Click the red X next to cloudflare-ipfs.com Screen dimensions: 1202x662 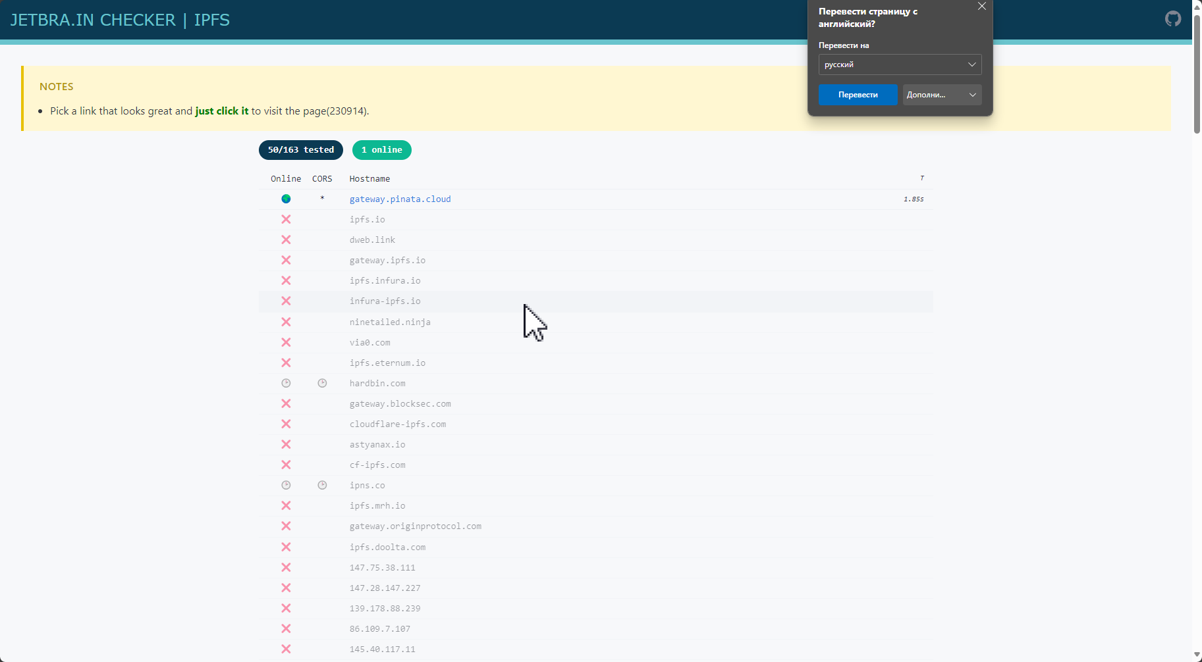pyautogui.click(x=286, y=424)
